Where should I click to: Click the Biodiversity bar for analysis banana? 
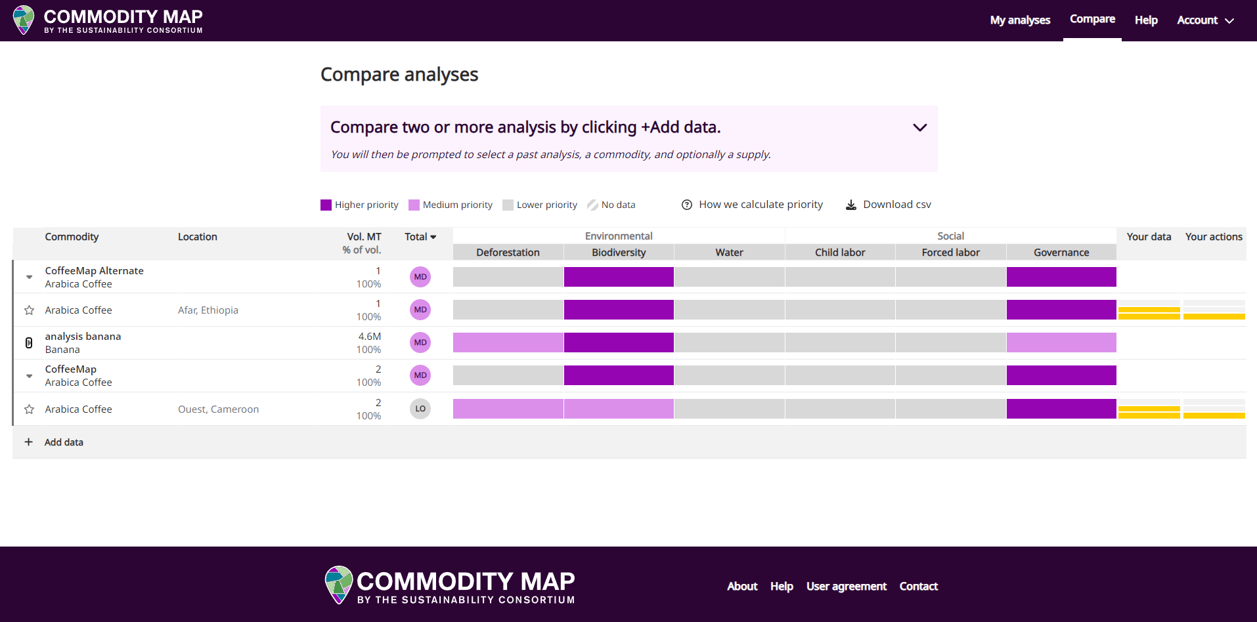[x=619, y=342]
